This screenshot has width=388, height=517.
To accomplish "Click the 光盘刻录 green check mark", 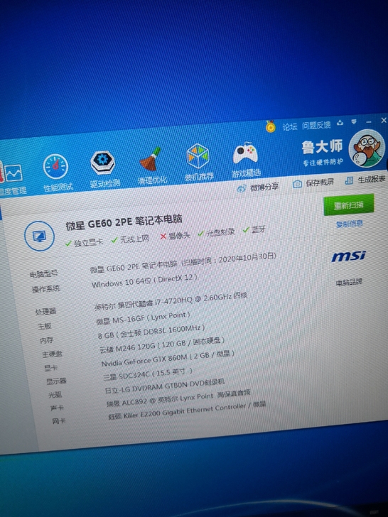I will point(201,234).
